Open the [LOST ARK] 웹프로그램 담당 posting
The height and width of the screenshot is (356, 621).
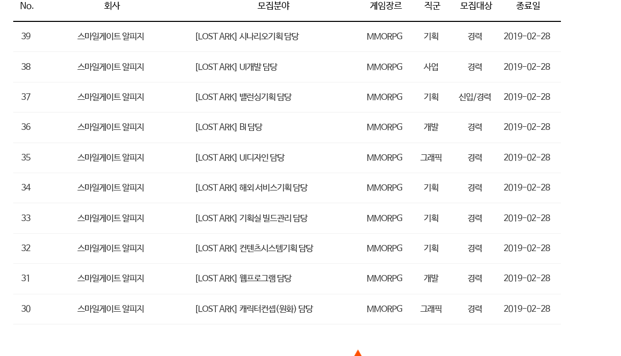pyautogui.click(x=243, y=279)
